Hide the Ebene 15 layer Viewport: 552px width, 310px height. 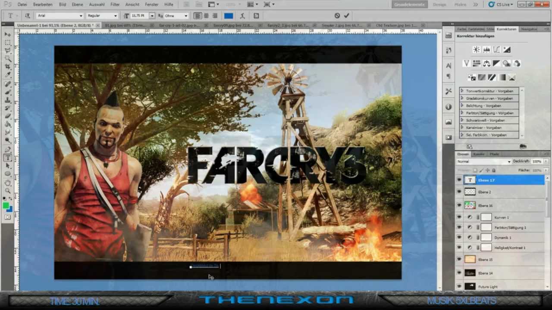459,260
